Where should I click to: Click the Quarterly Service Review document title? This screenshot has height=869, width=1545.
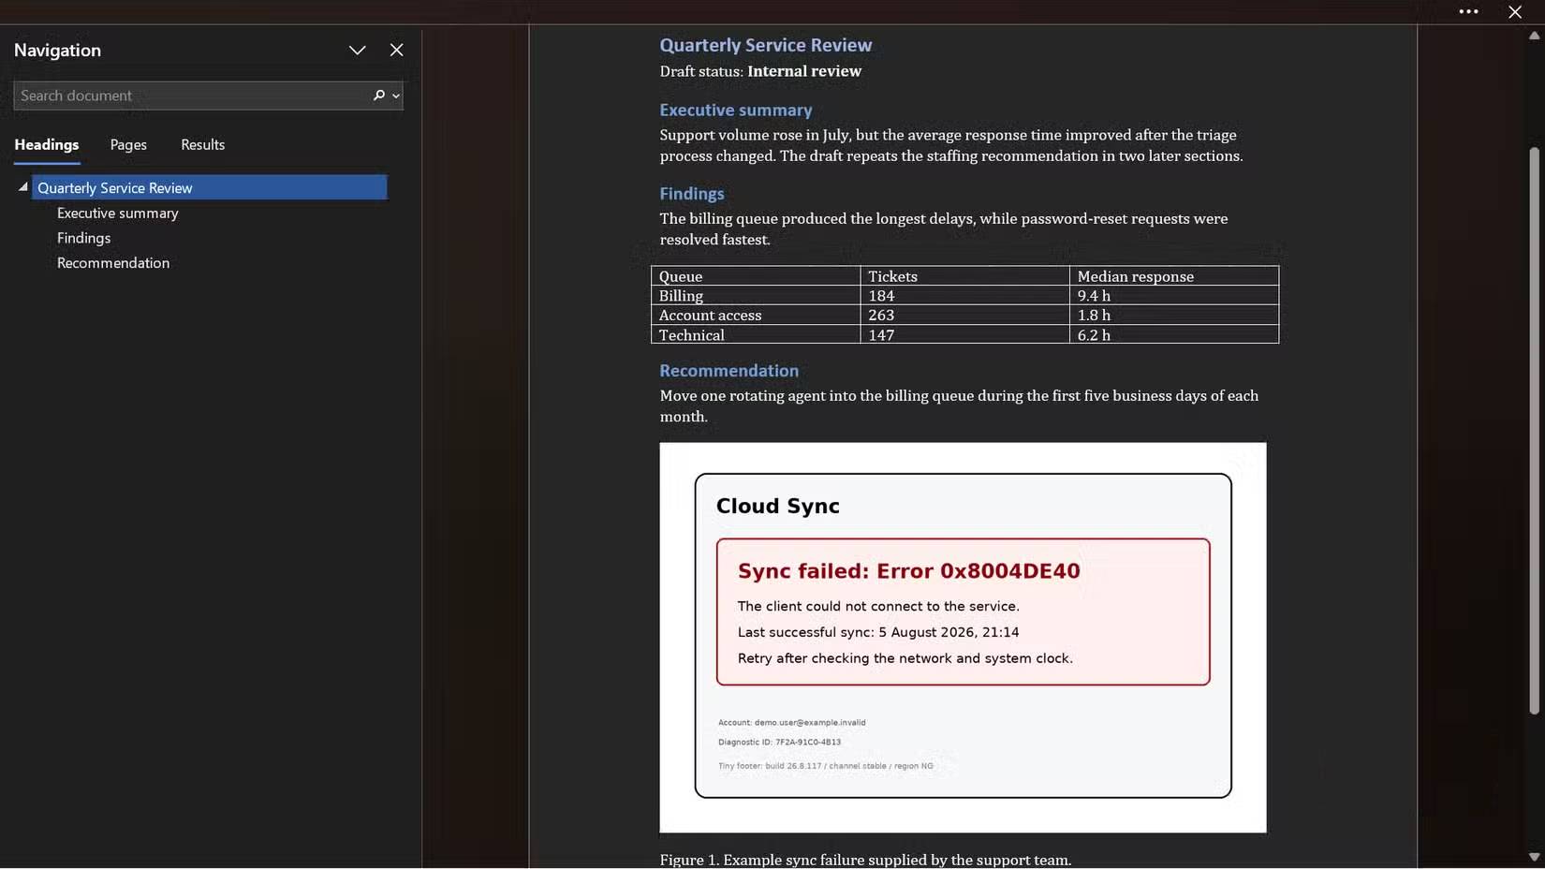click(x=766, y=45)
